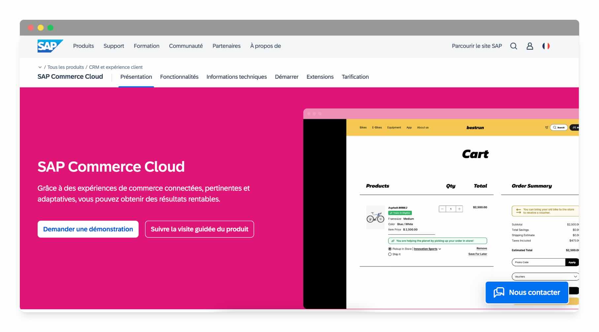Expand the breadcrumb chevron
Image resolution: width=599 pixels, height=332 pixels.
(x=40, y=67)
